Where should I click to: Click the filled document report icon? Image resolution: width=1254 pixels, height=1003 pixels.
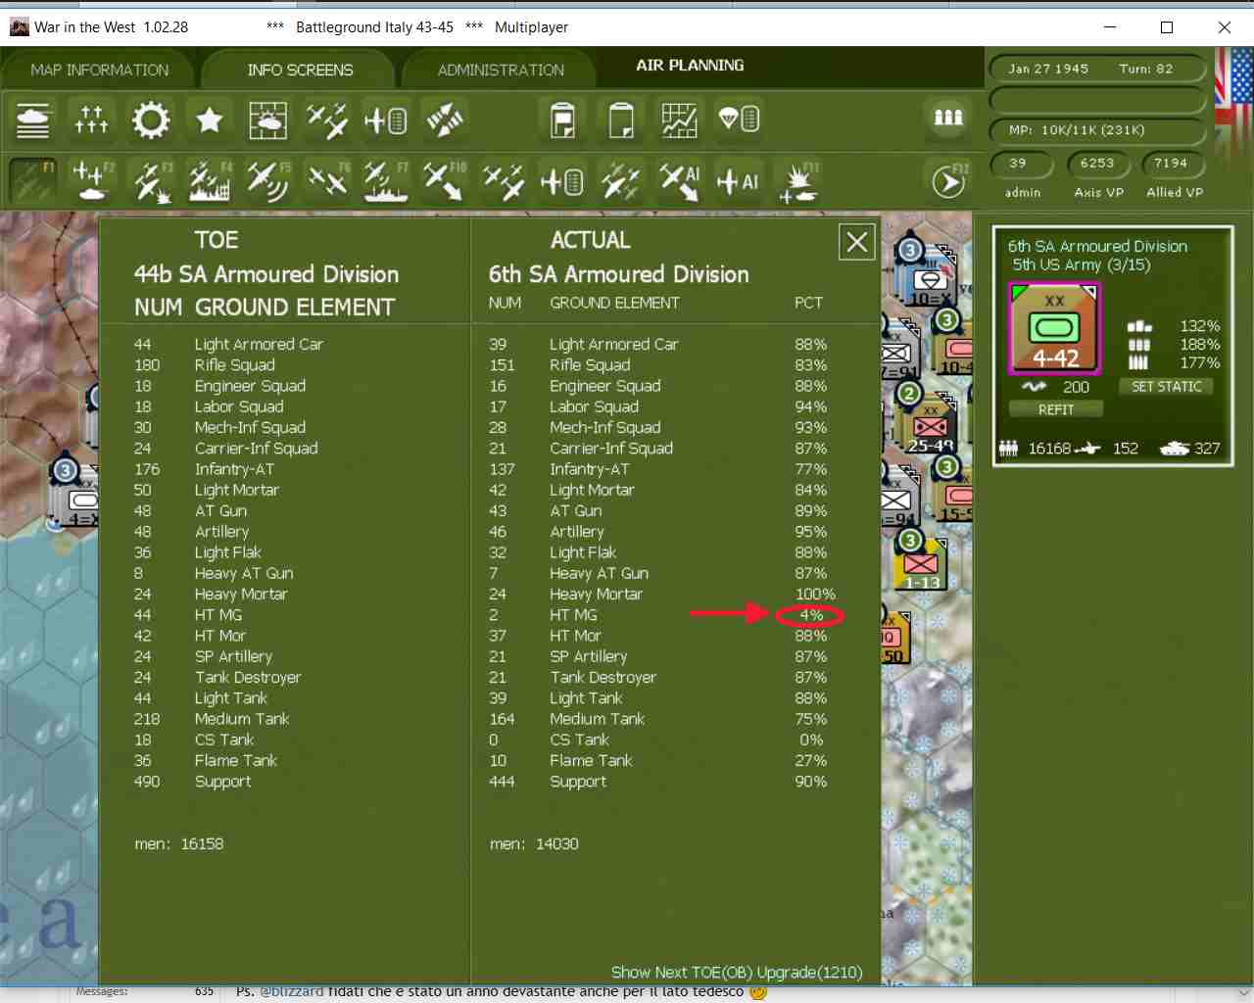click(x=562, y=119)
